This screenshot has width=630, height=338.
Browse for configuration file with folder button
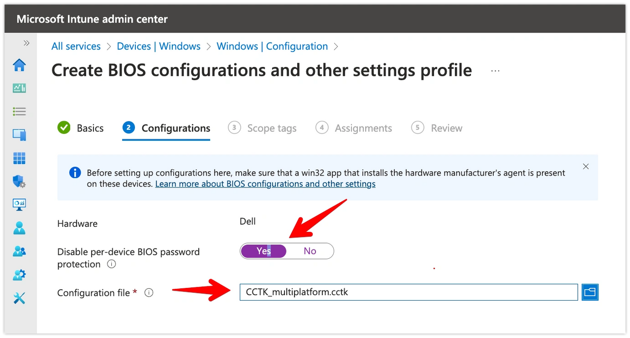tap(590, 292)
